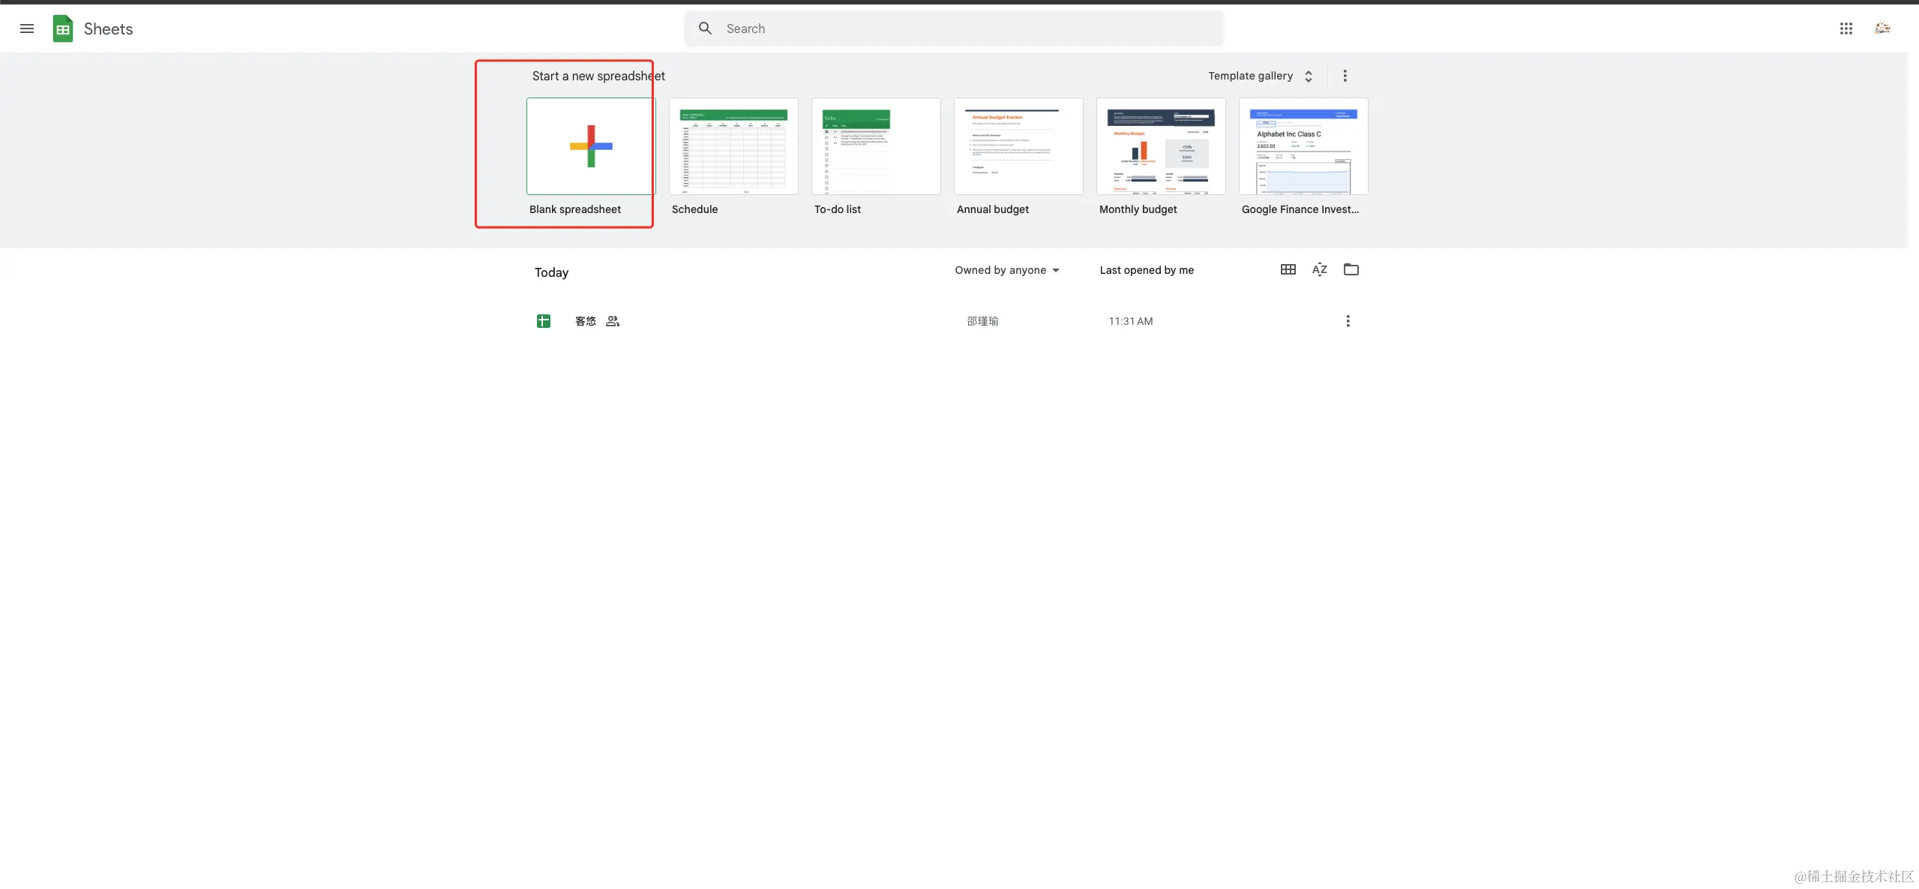Open the Annual budget template
The height and width of the screenshot is (889, 1919).
pyautogui.click(x=1018, y=146)
